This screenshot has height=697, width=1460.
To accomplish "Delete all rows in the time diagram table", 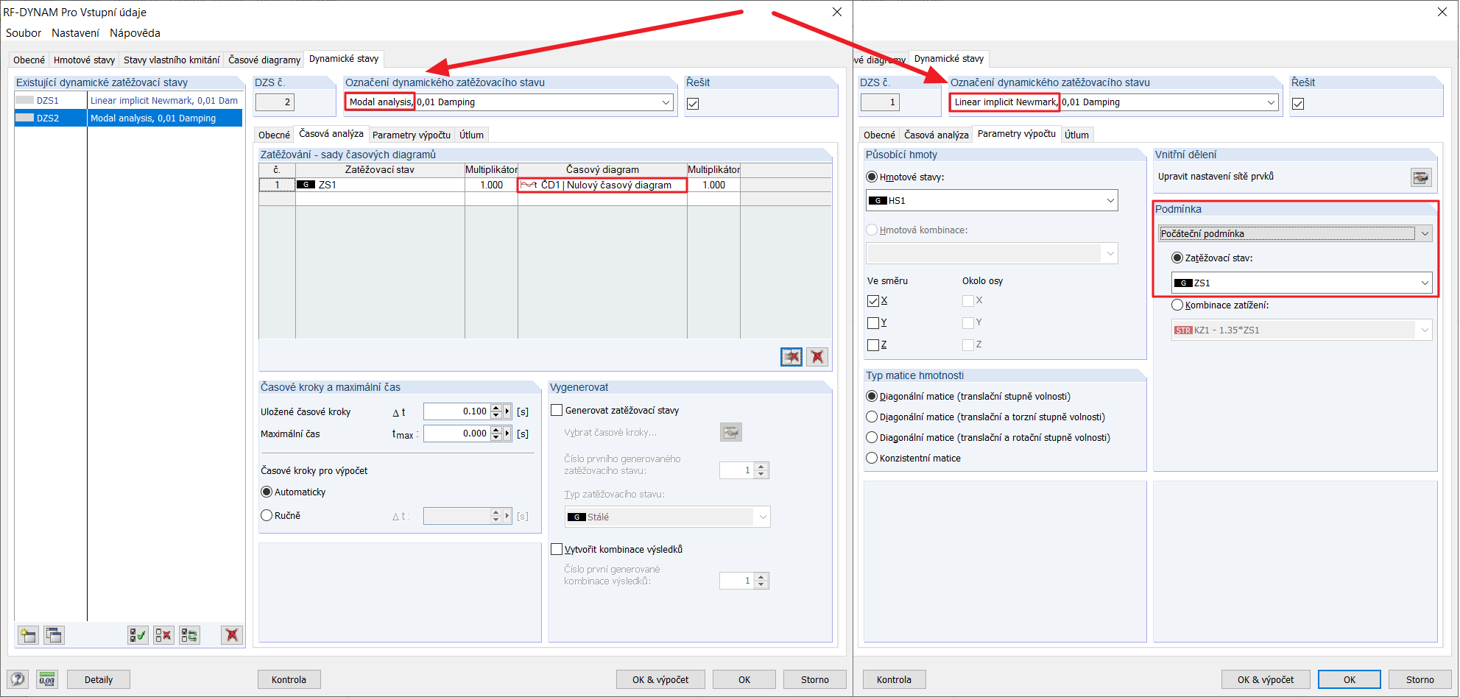I will [x=817, y=357].
